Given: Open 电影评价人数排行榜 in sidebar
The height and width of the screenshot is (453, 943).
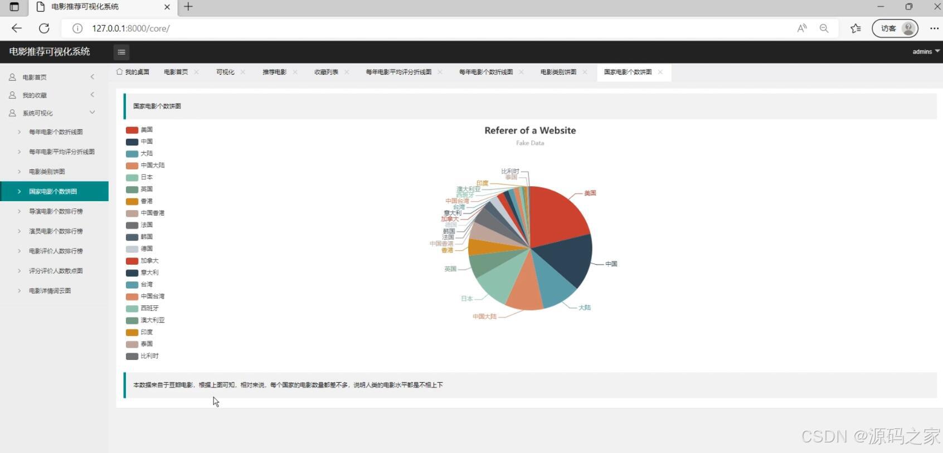Looking at the screenshot, I should (54, 251).
